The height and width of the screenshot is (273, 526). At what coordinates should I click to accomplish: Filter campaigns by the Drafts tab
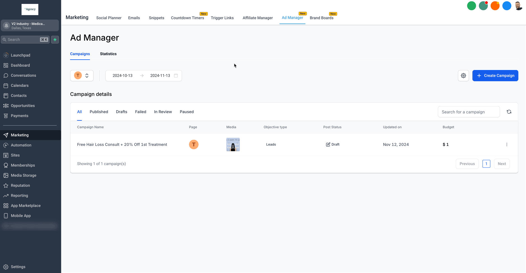click(121, 112)
